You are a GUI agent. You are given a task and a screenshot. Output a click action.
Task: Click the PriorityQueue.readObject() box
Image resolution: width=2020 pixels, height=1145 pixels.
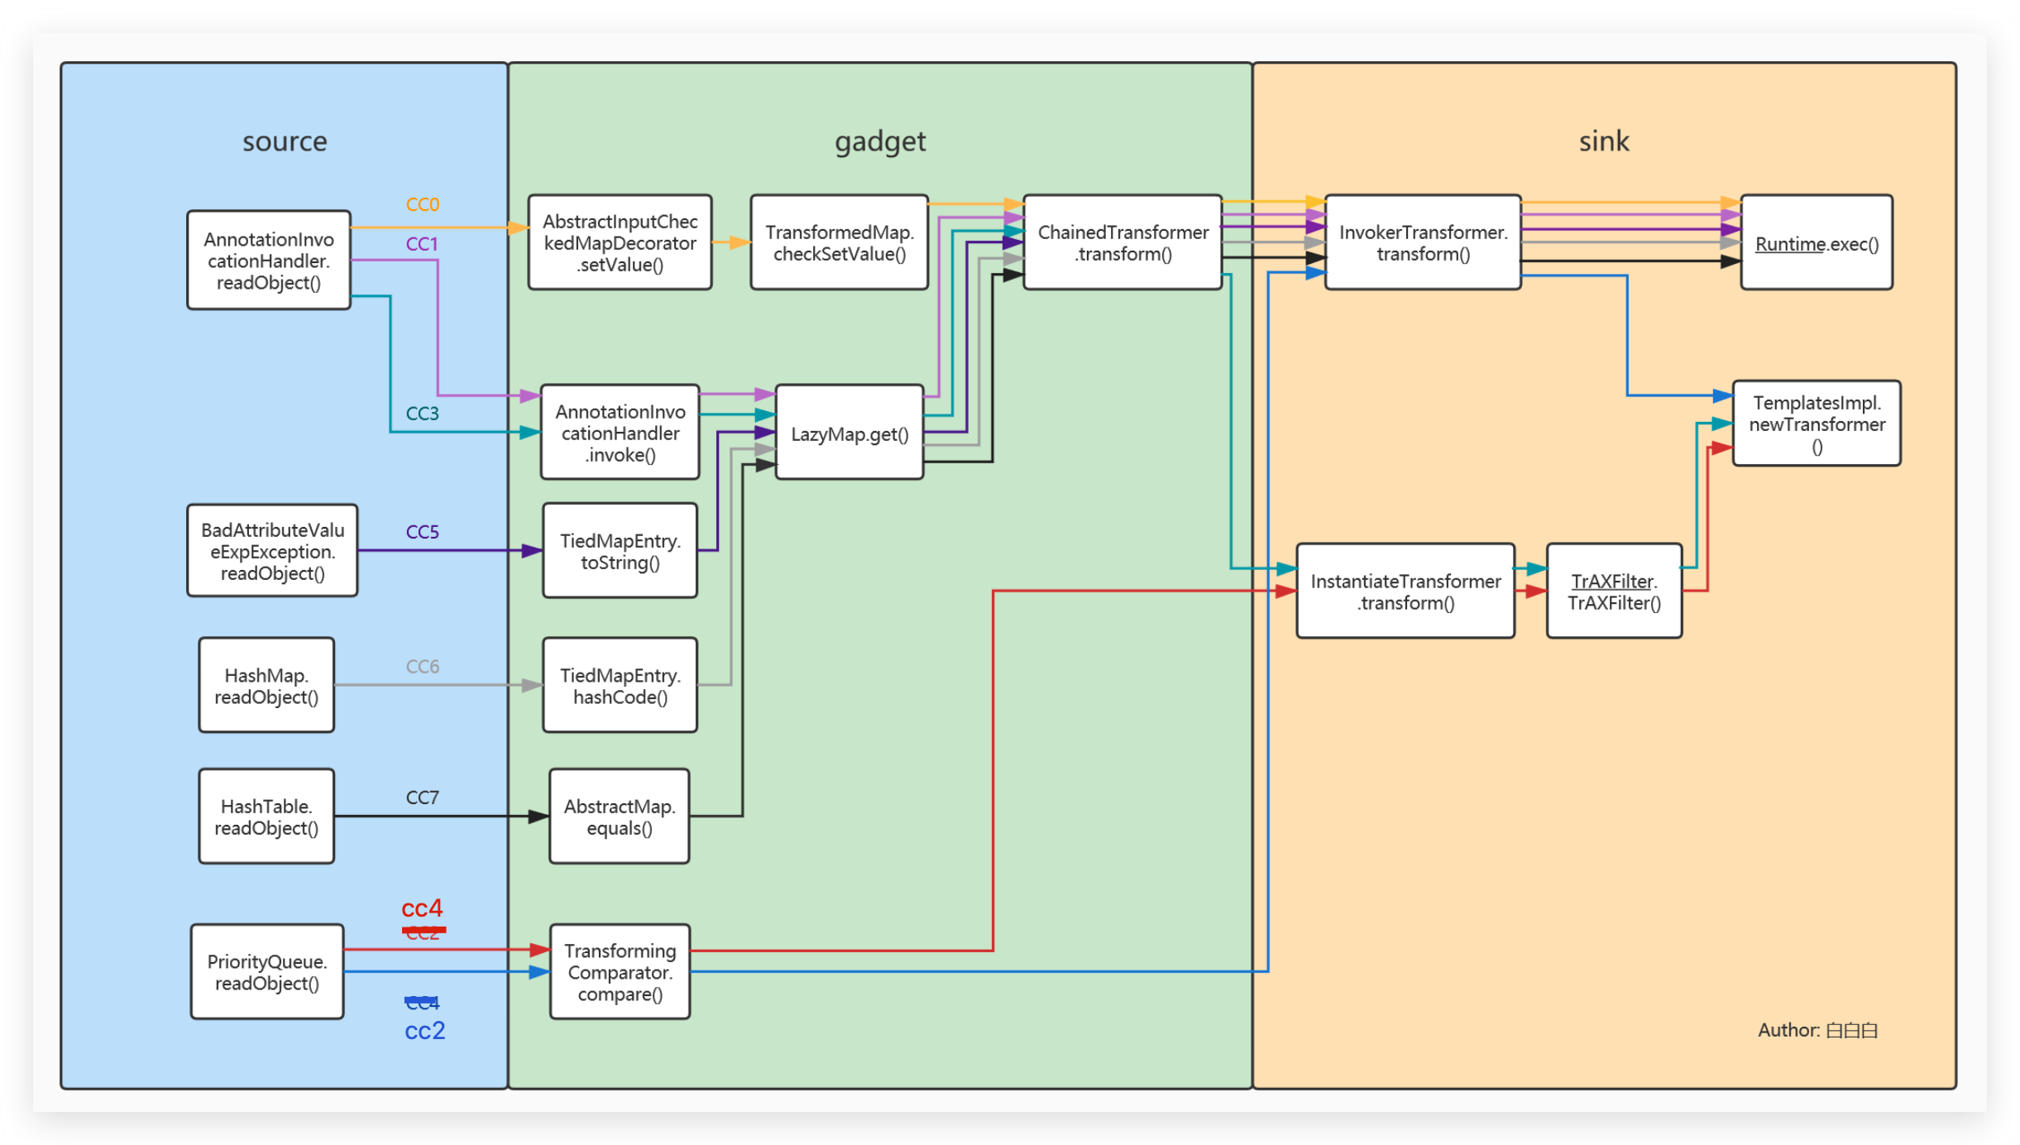click(x=267, y=971)
